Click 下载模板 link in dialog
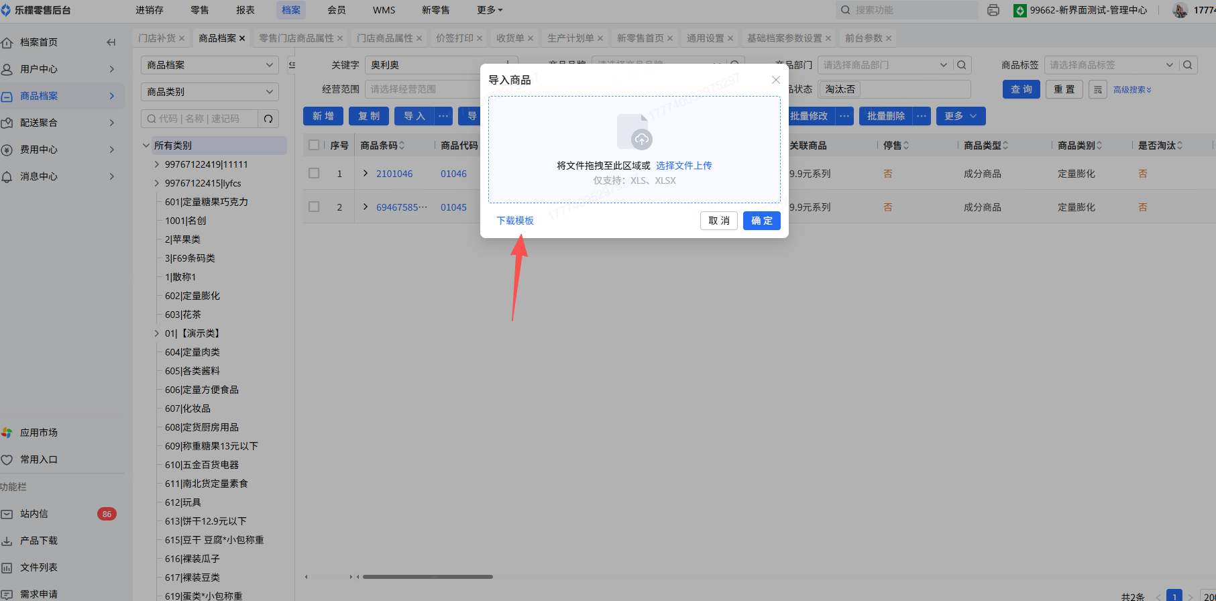Image resolution: width=1216 pixels, height=601 pixels. pos(515,221)
